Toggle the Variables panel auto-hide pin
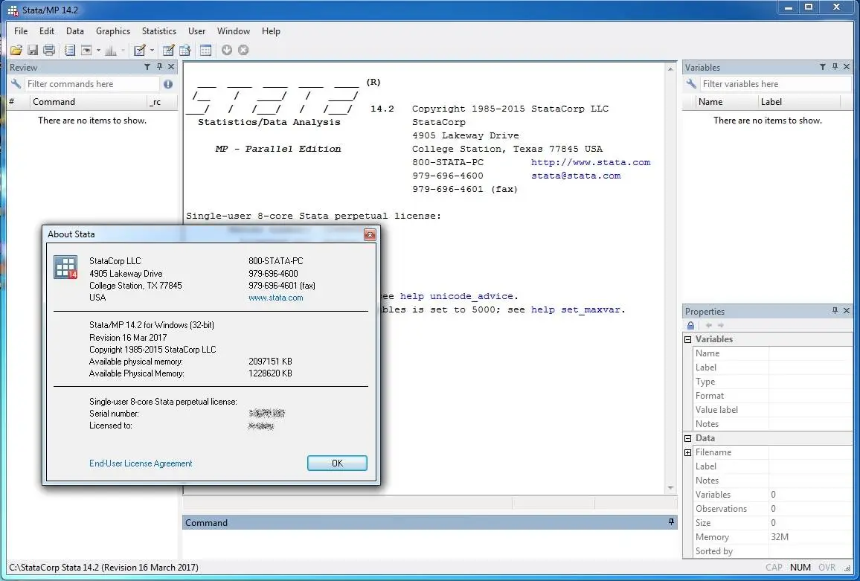 coord(835,67)
